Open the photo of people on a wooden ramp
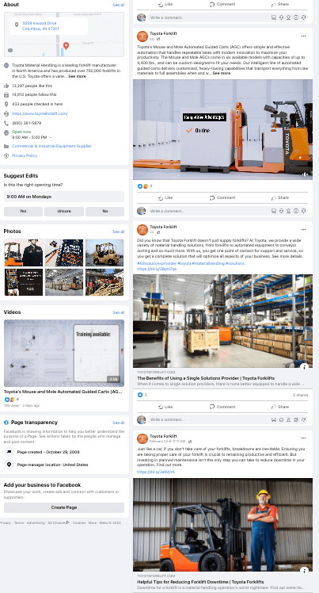 [104, 282]
